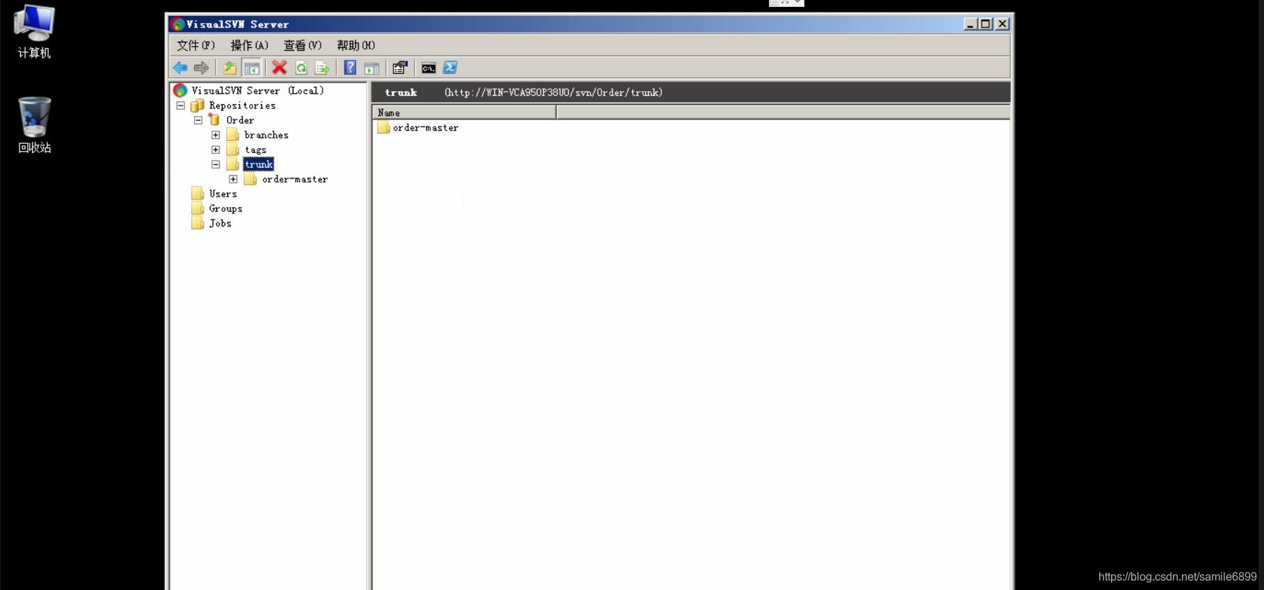Select the trunk folder in tree
Viewport: 1264px width, 590px height.
tap(259, 165)
